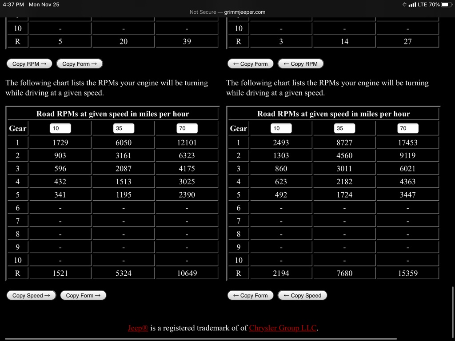Click the ← Copy Speed button
This screenshot has width=455, height=341.
[302, 296]
